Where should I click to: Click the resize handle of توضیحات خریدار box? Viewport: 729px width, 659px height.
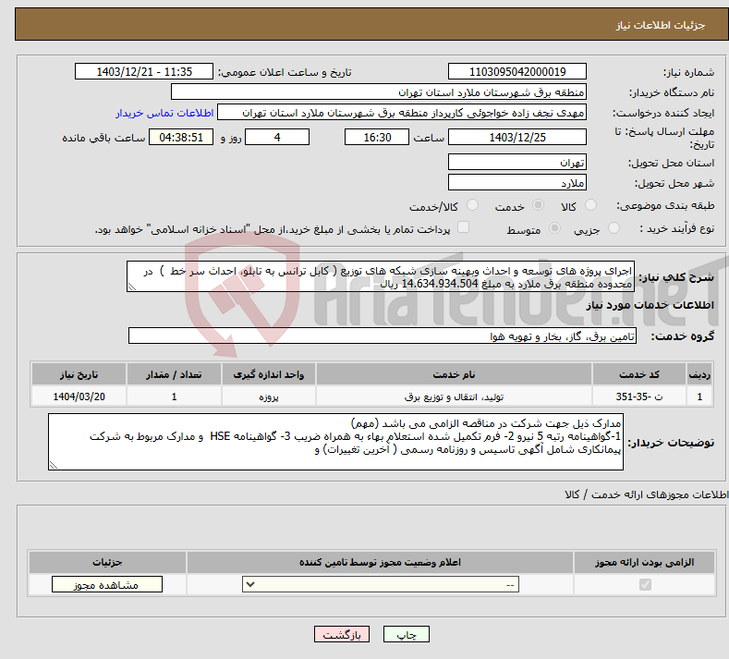54,465
